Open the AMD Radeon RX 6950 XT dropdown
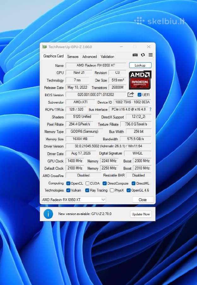197x285 pixels. pos(74,199)
